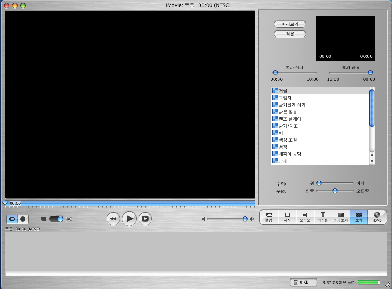Click the 미리보기 preview button

pyautogui.click(x=290, y=24)
